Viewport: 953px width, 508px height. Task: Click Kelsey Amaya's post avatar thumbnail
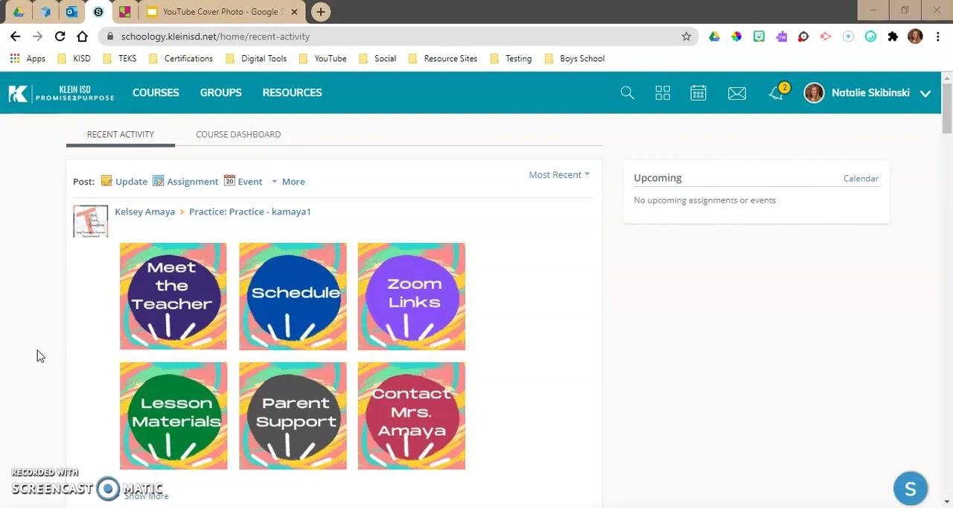coord(90,221)
